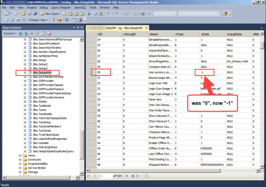Close the Object Explorer panel
Viewport: 266px width, 187px height.
(82, 28)
